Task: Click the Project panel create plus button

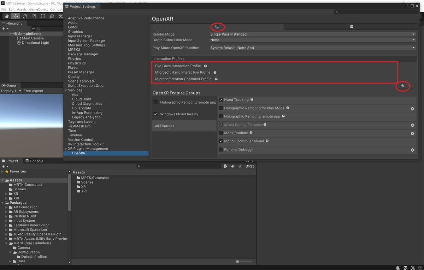Action: point(5,166)
